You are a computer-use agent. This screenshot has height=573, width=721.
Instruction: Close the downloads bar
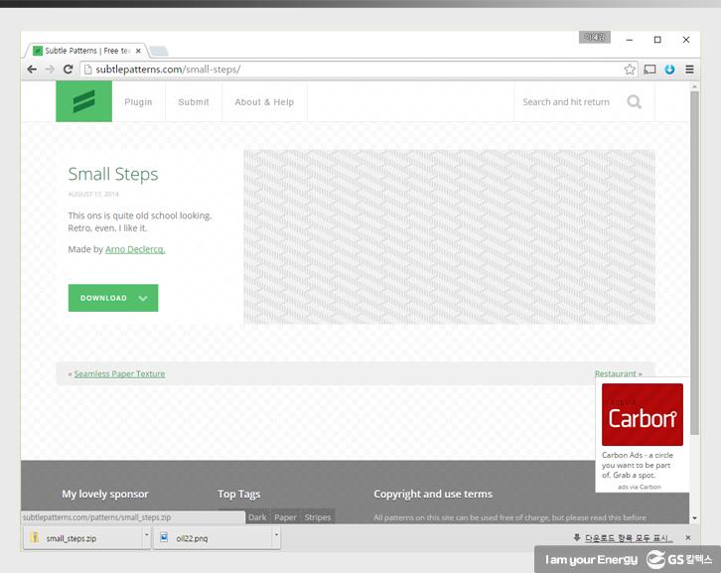687,537
